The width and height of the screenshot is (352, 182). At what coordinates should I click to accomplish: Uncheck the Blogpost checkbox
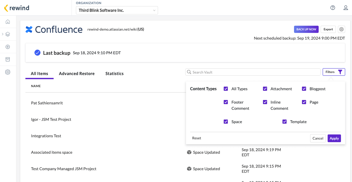pos(304,89)
